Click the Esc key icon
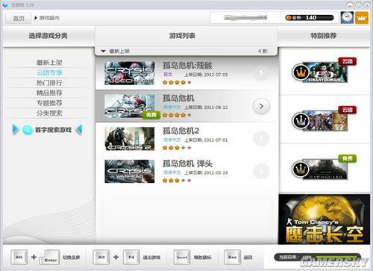This screenshot has width=373, height=271. pos(233,258)
